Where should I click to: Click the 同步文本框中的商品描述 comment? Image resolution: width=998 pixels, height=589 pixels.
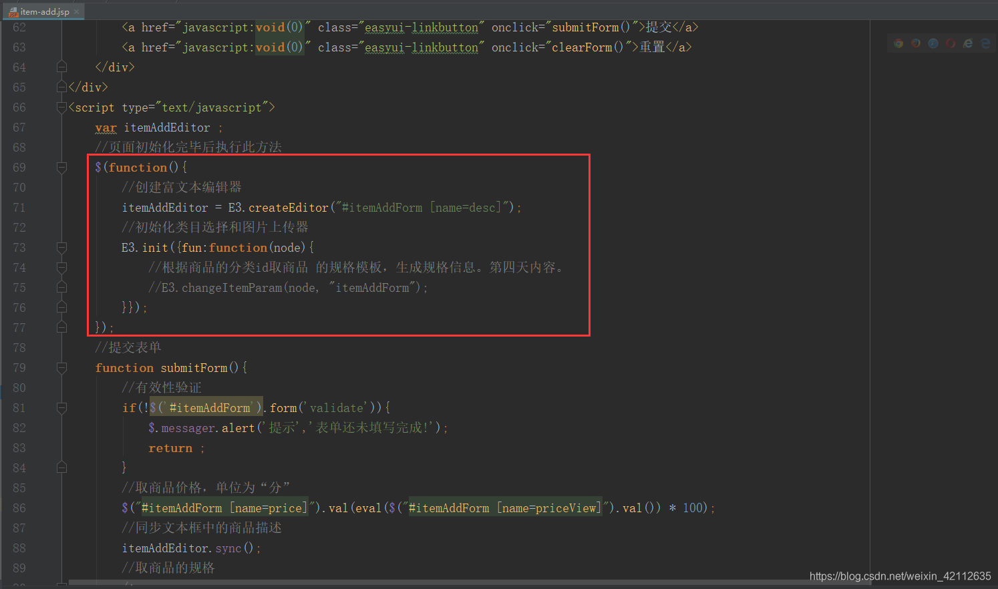(x=202, y=528)
